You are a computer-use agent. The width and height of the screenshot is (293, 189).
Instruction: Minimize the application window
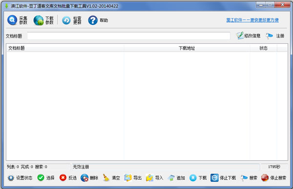pos(261,5)
